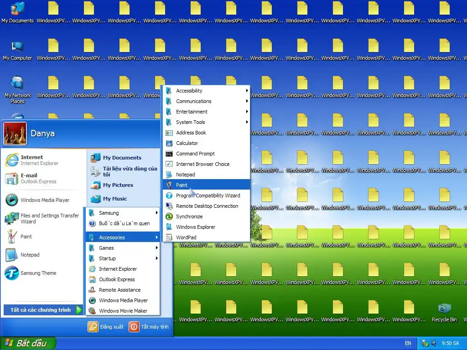Image resolution: width=467 pixels, height=350 pixels.
Task: Open WordPad from Accessories
Action: pos(206,237)
